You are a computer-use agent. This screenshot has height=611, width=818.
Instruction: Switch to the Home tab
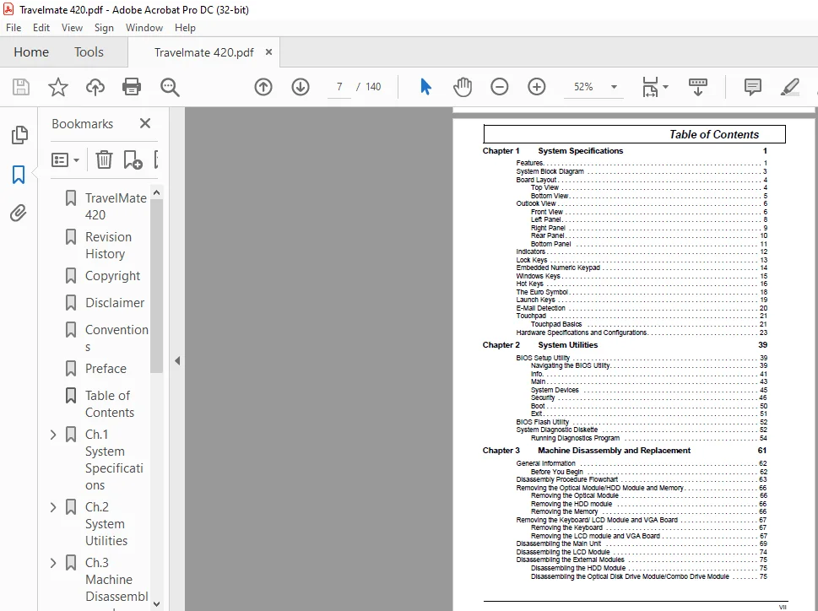[x=31, y=52]
